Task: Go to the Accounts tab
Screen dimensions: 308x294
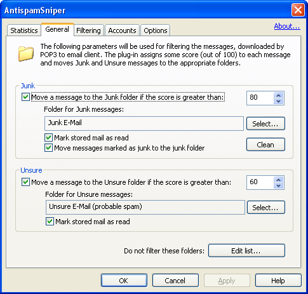Action: tap(122, 30)
